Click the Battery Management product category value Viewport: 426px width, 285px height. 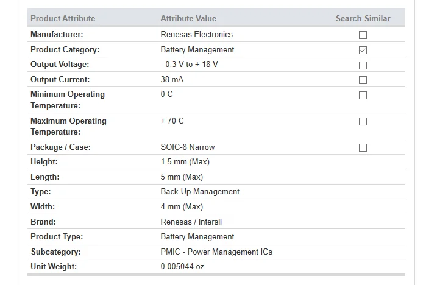click(x=197, y=50)
